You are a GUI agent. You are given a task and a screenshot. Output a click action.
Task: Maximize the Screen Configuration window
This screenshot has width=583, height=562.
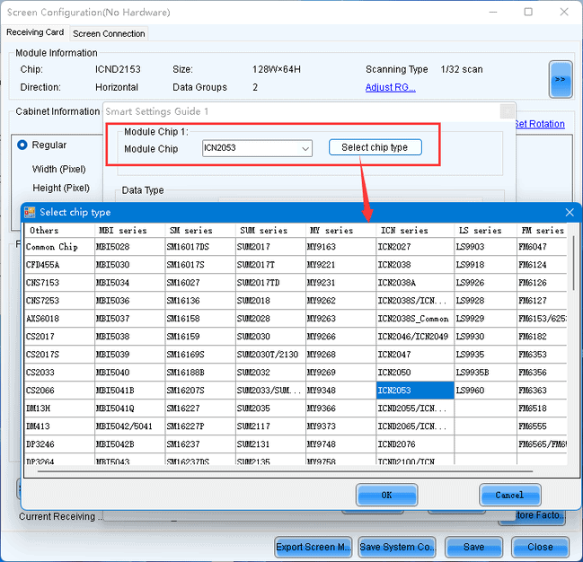[528, 12]
